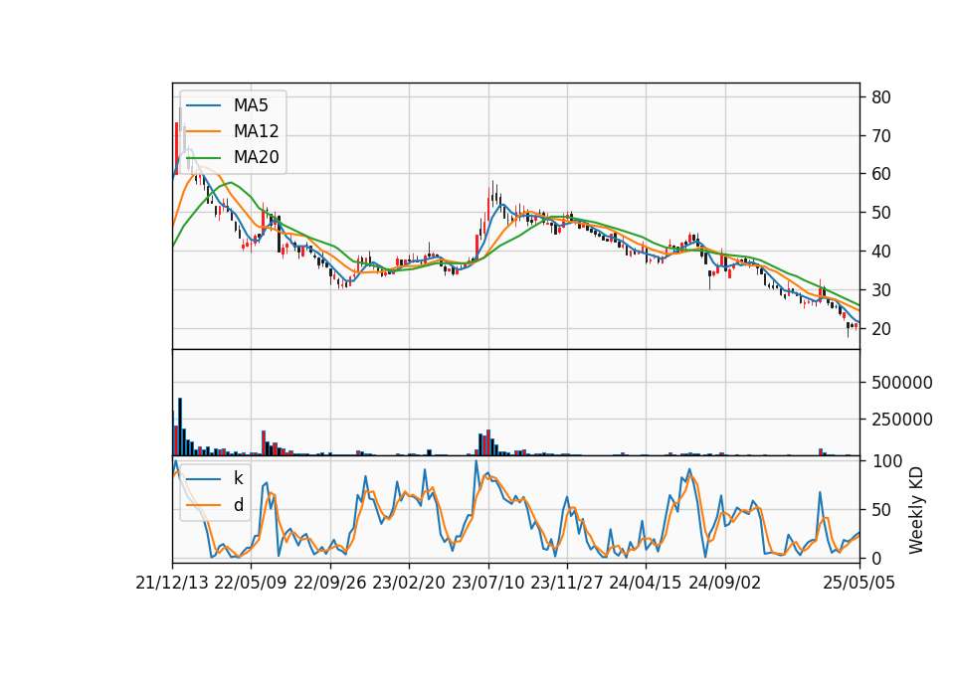Click the orange d legend line sample

click(203, 505)
